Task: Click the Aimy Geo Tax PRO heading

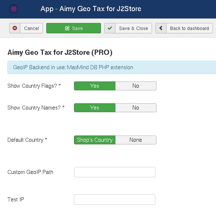Action: tap(60, 53)
